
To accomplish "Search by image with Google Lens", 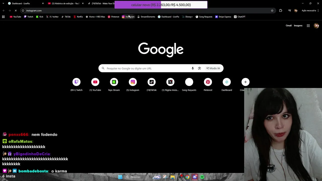I will [x=199, y=68].
